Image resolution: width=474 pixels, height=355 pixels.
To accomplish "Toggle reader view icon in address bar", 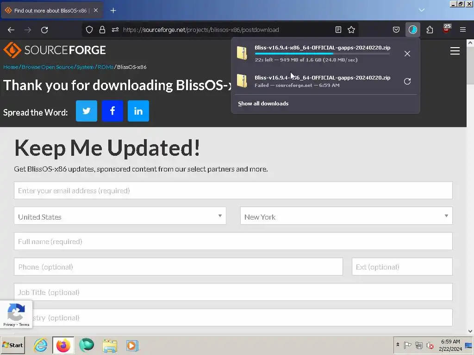I will click(338, 30).
